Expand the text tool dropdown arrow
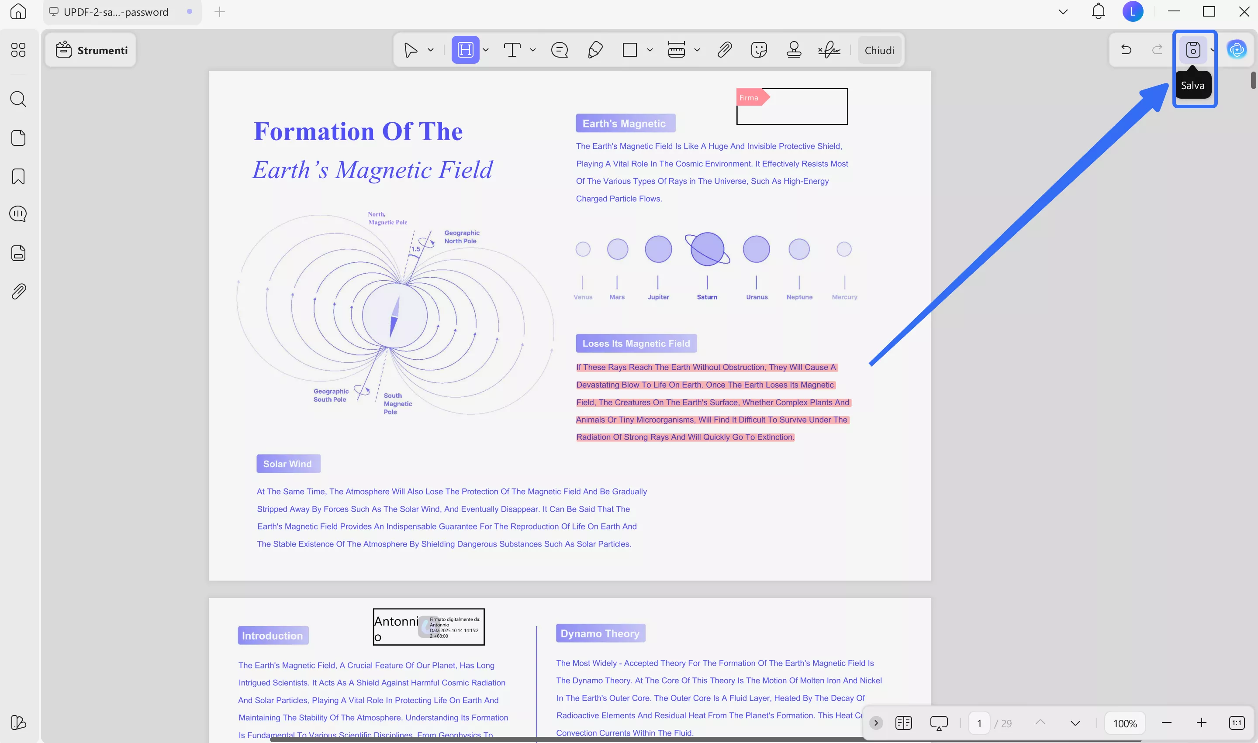This screenshot has width=1258, height=743. click(532, 50)
